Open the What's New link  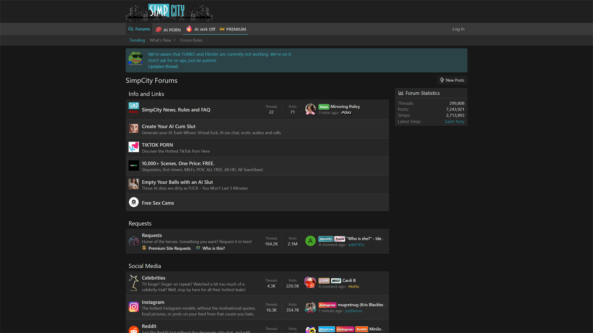click(160, 40)
